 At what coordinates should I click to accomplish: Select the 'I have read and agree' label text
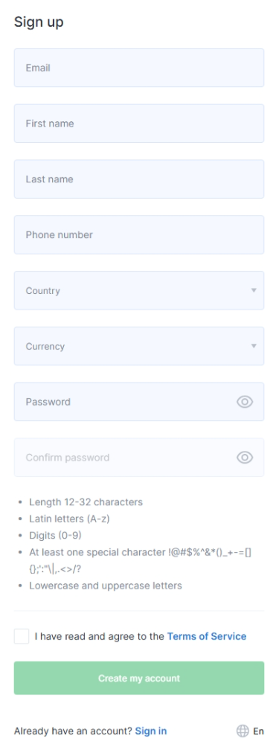pos(100,636)
